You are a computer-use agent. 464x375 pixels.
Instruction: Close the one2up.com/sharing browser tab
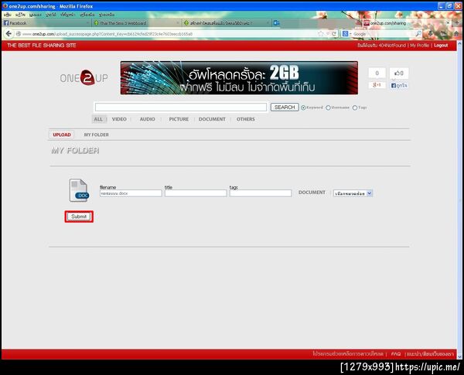coord(448,22)
